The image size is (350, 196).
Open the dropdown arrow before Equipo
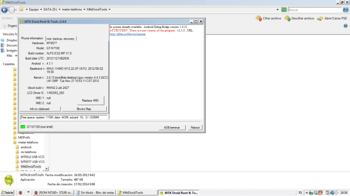coord(27,10)
